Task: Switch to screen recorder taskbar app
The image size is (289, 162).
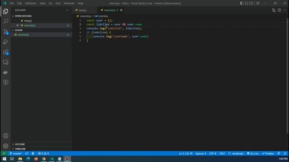Action: (x=67, y=159)
